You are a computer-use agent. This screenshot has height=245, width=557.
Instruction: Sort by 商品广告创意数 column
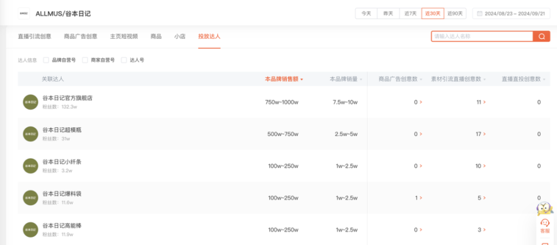click(401, 79)
